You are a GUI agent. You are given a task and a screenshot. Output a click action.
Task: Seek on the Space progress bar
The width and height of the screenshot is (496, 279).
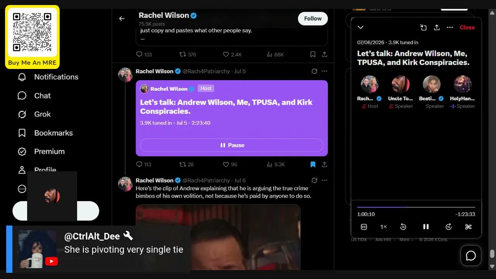(416, 207)
